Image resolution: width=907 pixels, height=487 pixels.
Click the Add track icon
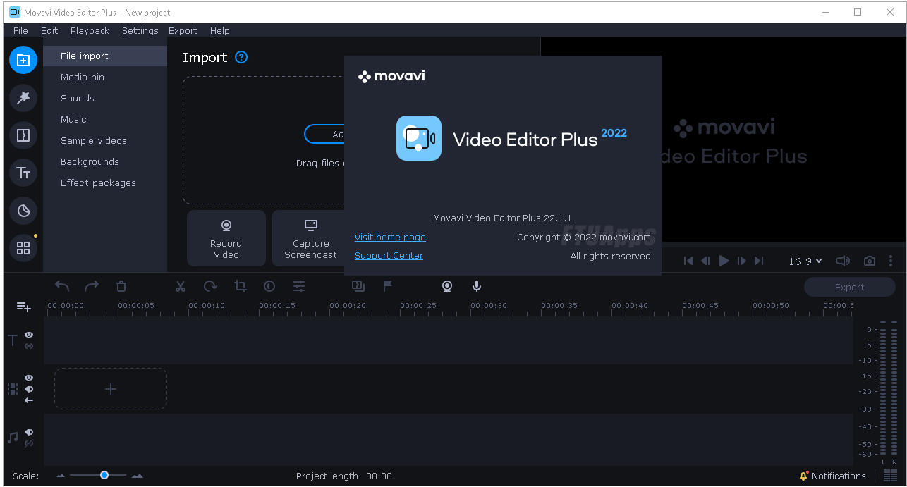click(x=24, y=307)
